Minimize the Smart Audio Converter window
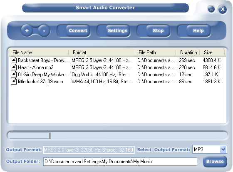 coord(211,10)
